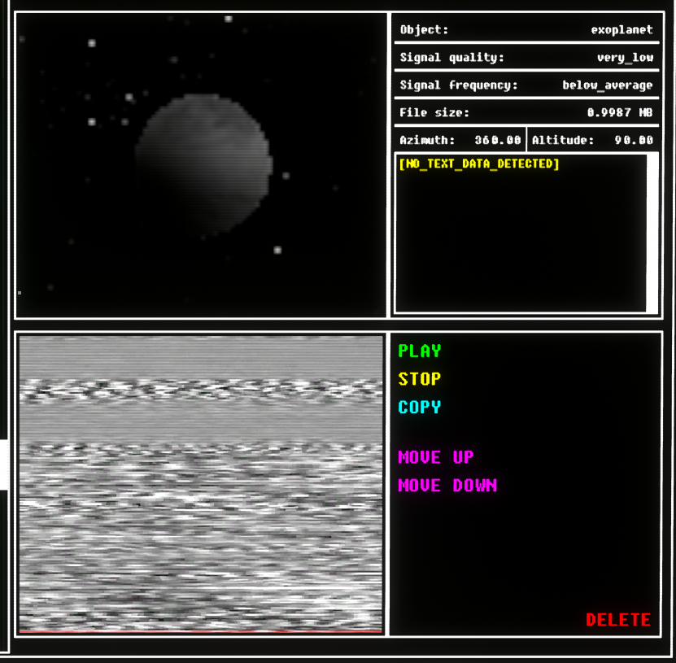This screenshot has width=676, height=663.
Task: Click the File size 0.9987 MB value
Action: (620, 113)
